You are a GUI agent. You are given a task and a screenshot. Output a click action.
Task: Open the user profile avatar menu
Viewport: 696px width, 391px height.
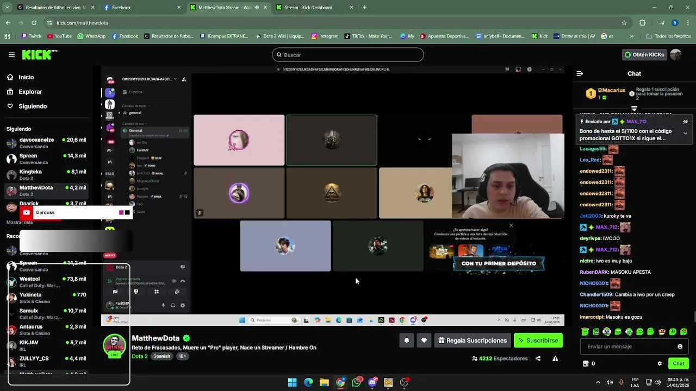676,55
